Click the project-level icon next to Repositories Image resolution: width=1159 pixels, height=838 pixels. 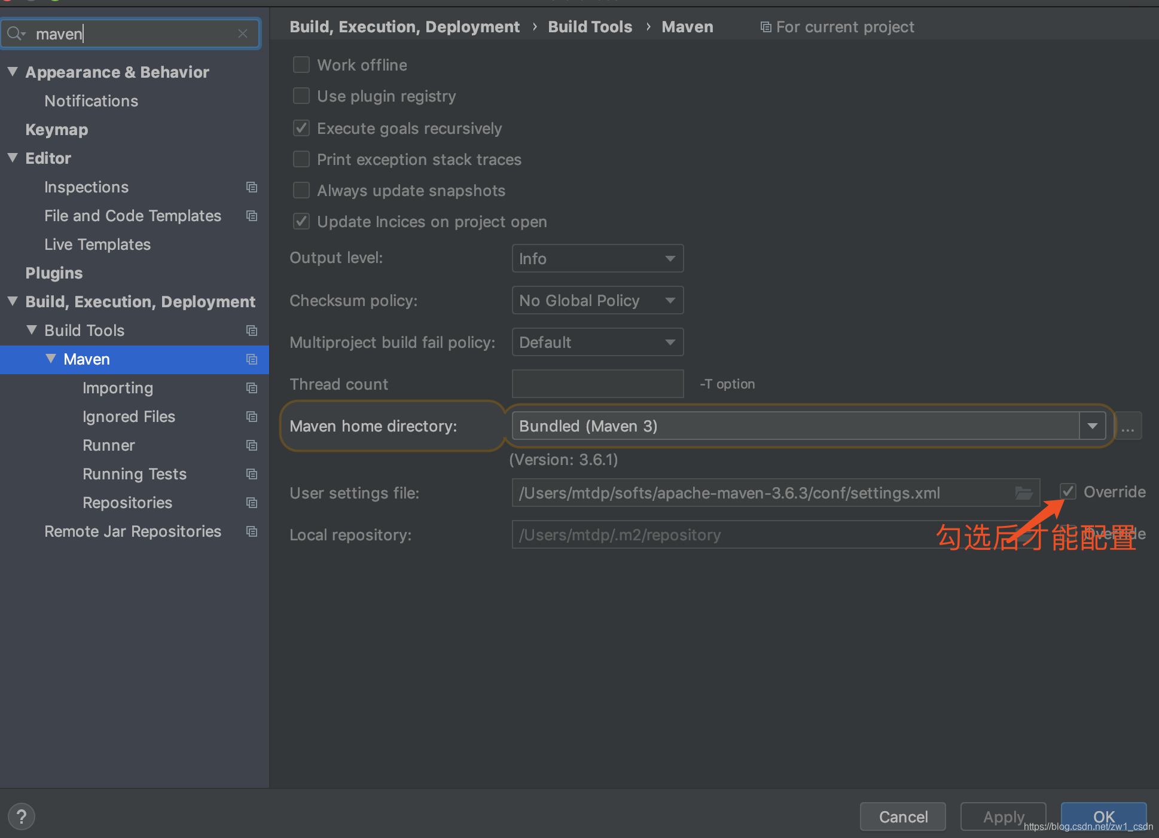click(x=252, y=503)
